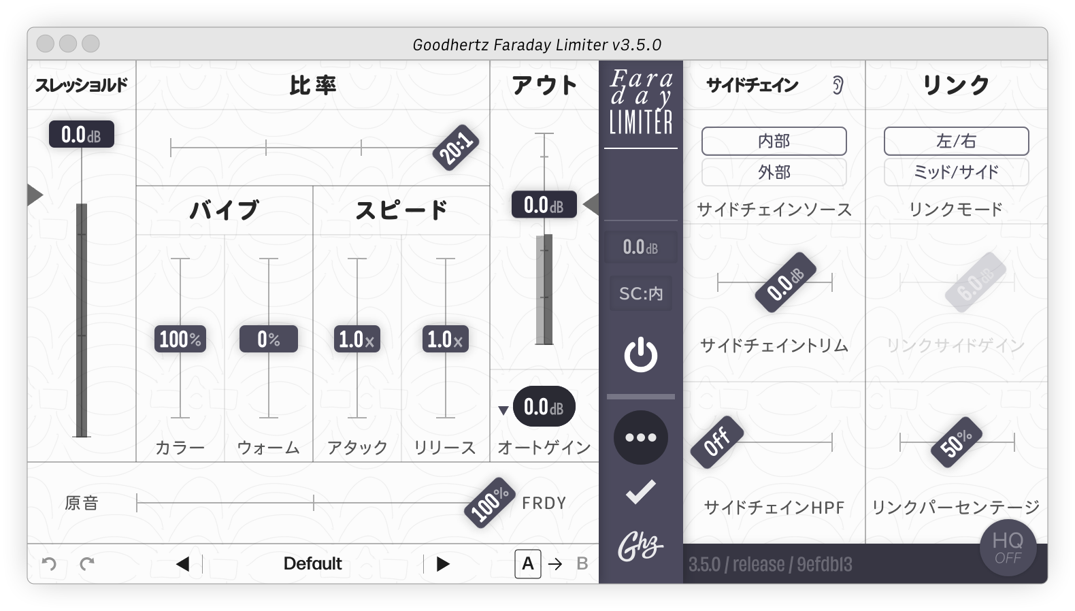1075x611 pixels.
Task: Click the サイドチェイン section header
Action: (x=752, y=85)
